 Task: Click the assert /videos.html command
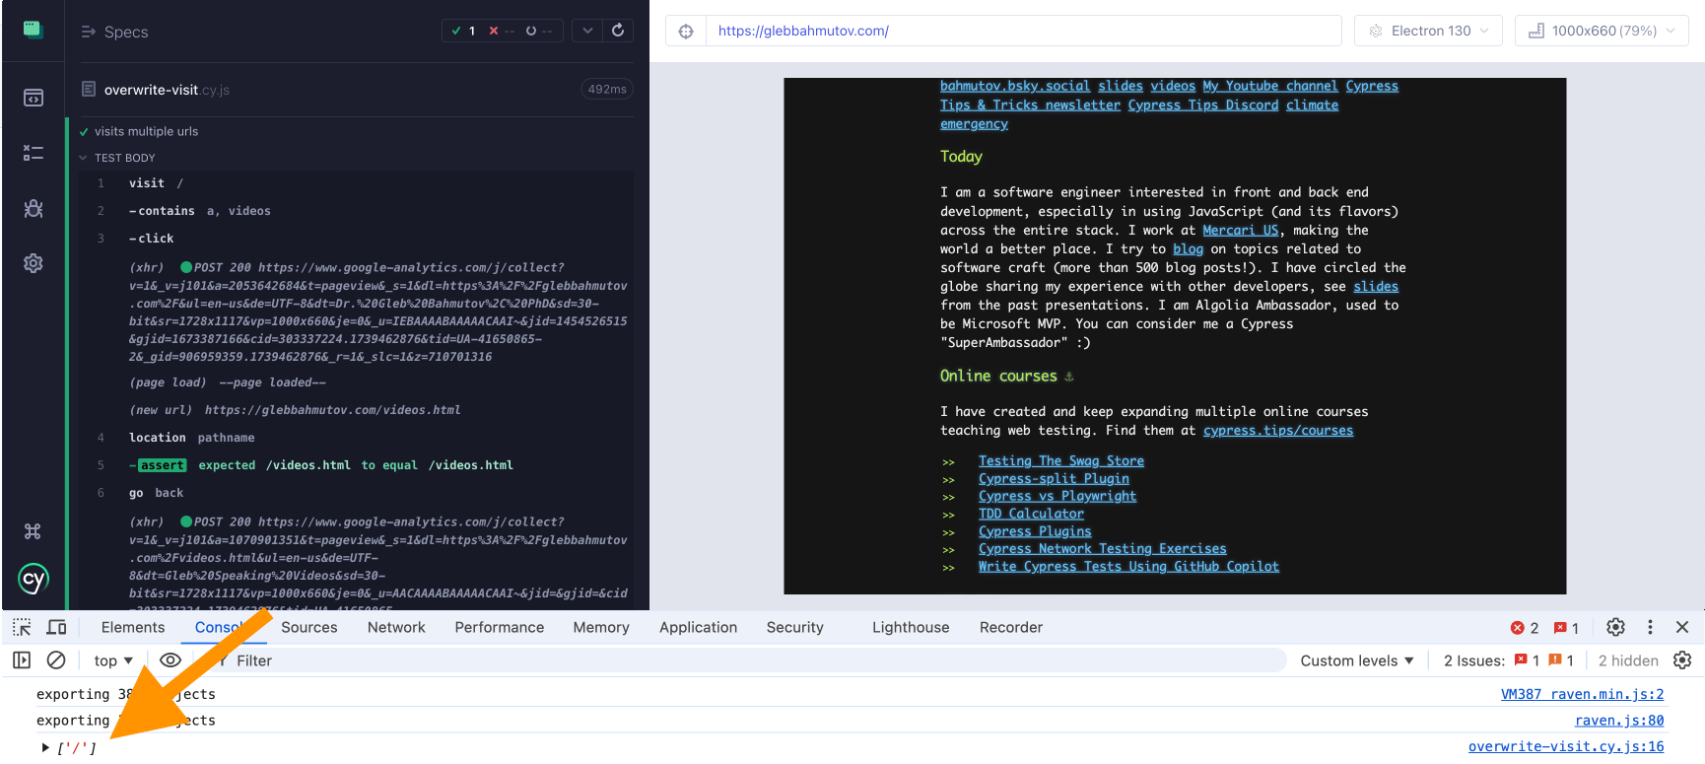(x=355, y=465)
